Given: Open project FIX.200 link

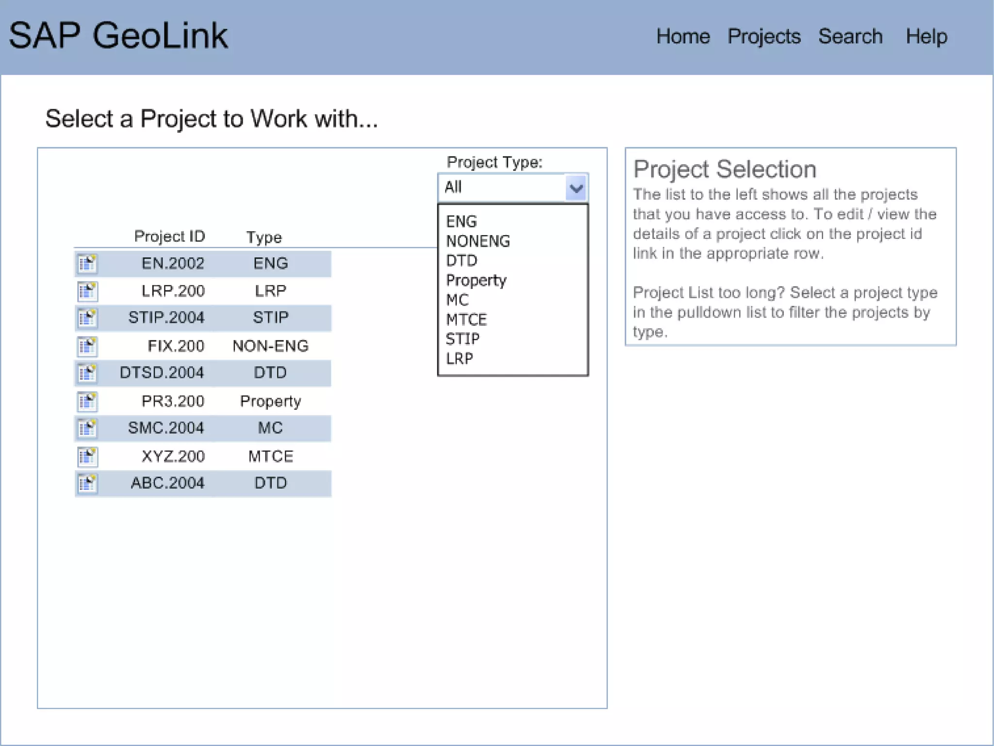Looking at the screenshot, I should click(x=176, y=346).
